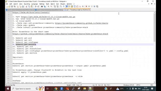Screen dimensions: 161x91
Task: Click the plus button in the menu bar row
Action: pyautogui.click(x=149, y=4)
